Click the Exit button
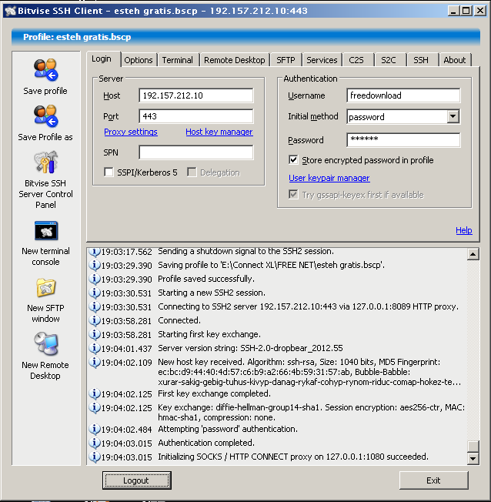The height and width of the screenshot is (502, 491). [x=433, y=480]
